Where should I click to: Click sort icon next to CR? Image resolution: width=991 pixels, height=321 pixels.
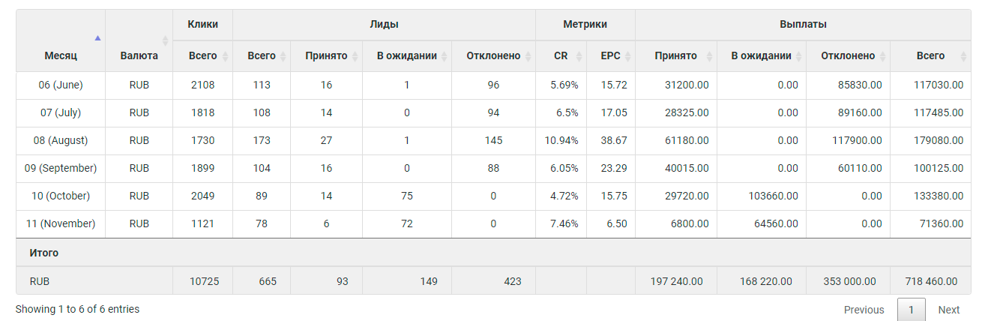tap(578, 56)
